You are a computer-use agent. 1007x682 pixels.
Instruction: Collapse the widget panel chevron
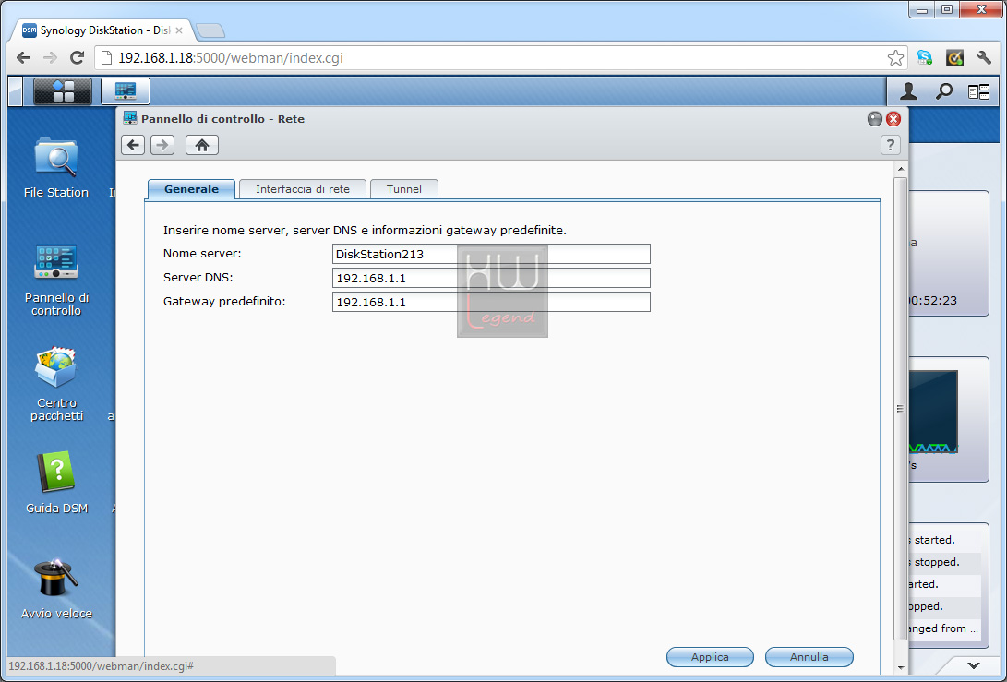[x=974, y=665]
